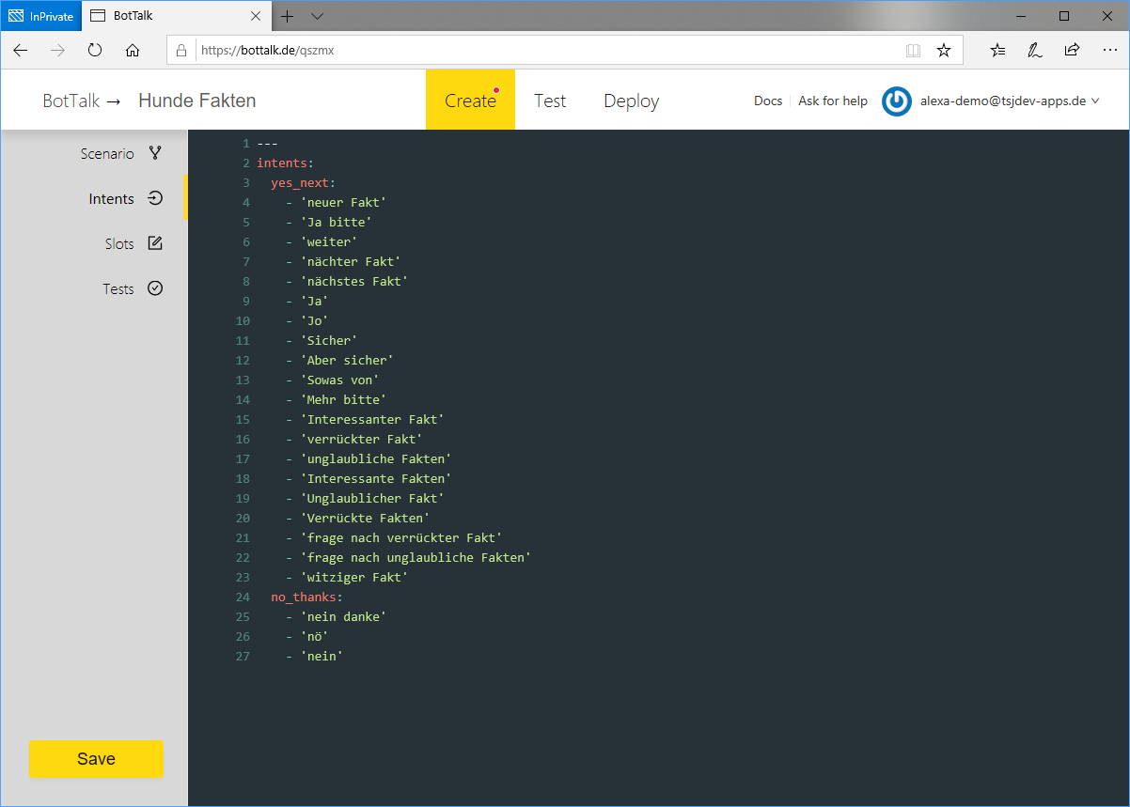
Task: Refresh the page
Action: click(x=95, y=51)
